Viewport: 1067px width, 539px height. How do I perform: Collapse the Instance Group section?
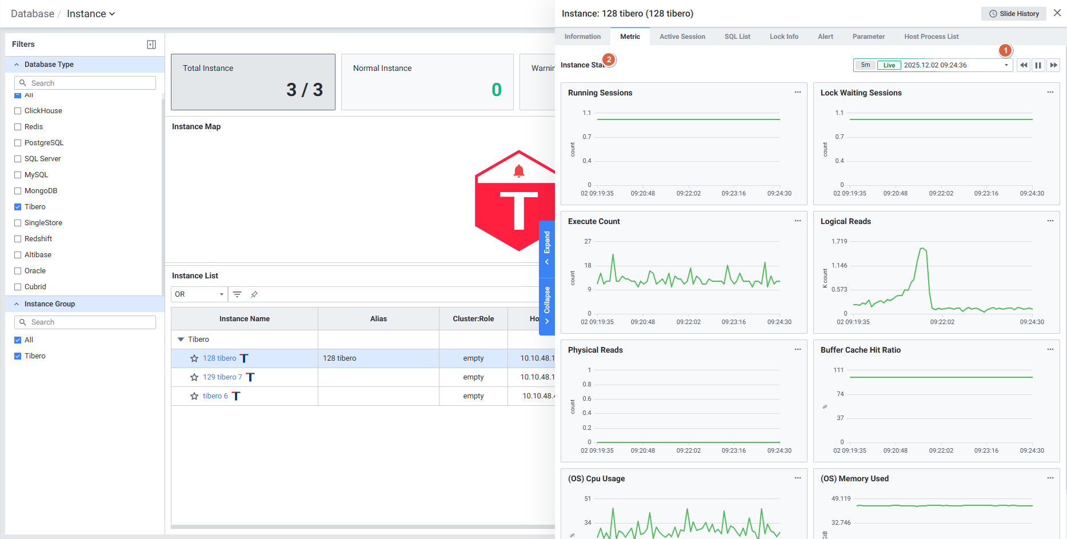pyautogui.click(x=17, y=304)
